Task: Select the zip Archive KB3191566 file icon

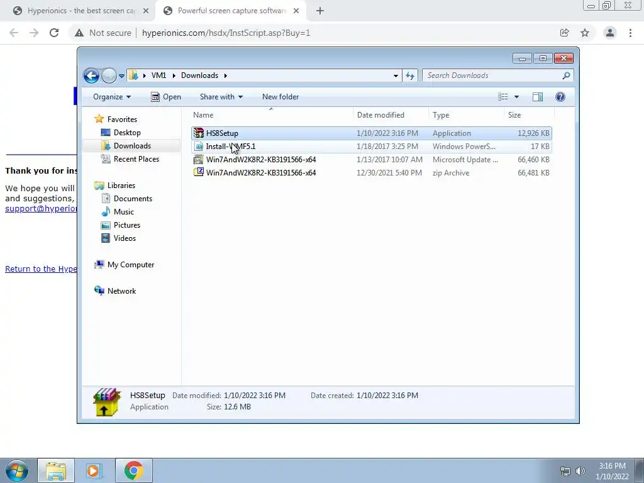Action: (x=199, y=172)
